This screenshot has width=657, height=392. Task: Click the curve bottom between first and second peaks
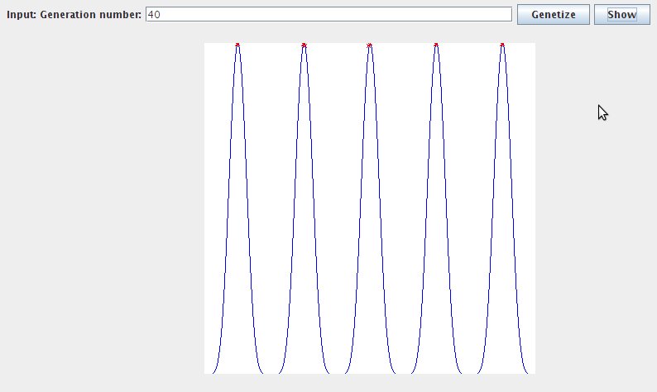271,373
